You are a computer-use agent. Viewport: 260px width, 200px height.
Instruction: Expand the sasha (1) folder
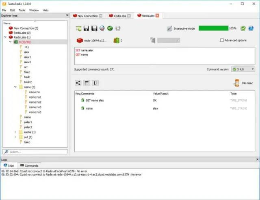[x=15, y=132]
